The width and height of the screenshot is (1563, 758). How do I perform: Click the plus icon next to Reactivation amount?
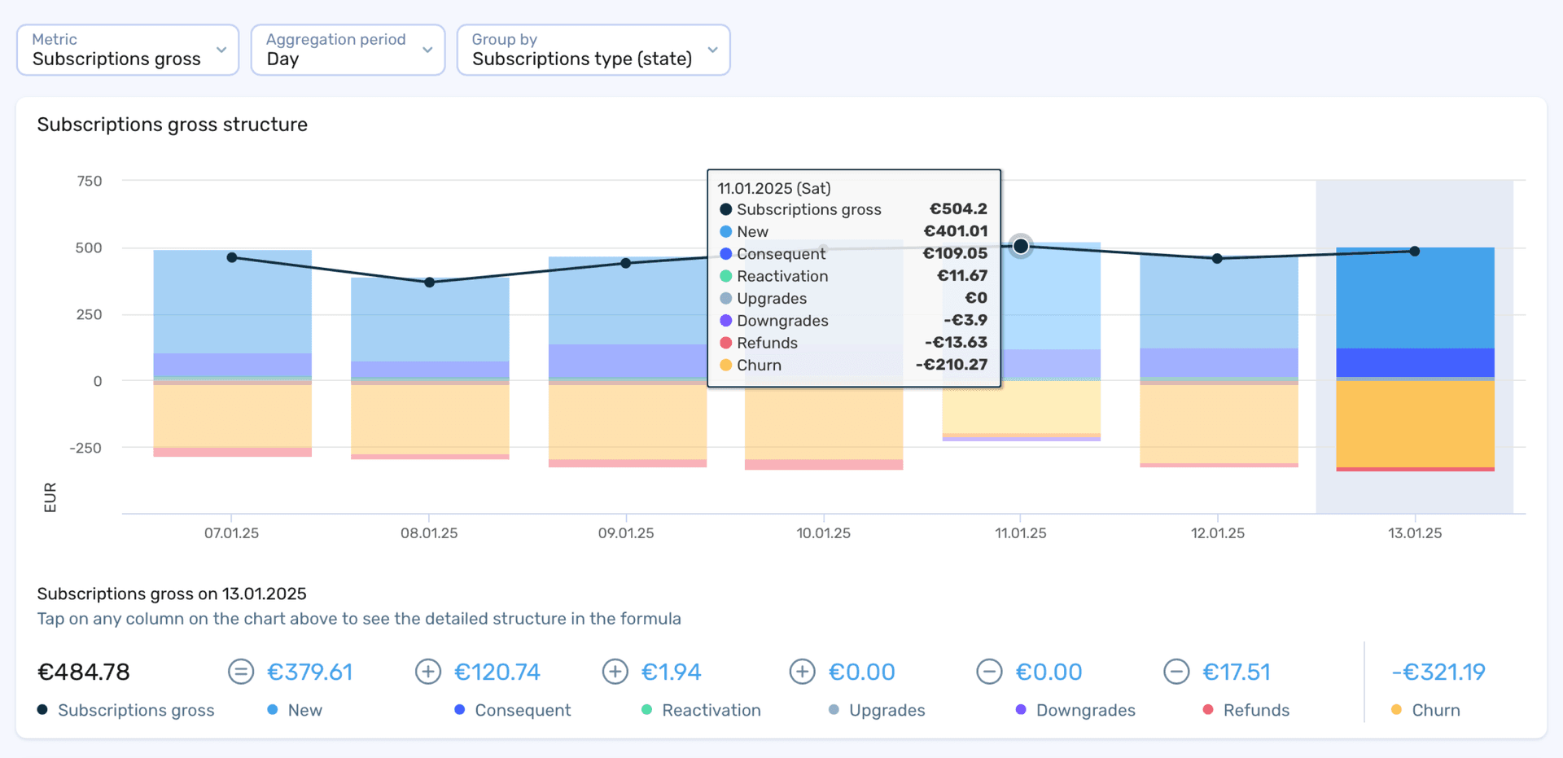pyautogui.click(x=615, y=672)
